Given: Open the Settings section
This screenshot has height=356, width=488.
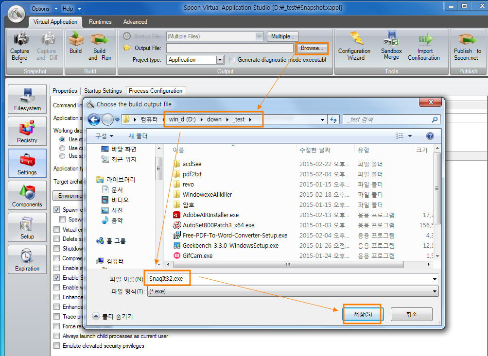Looking at the screenshot, I should coord(27,163).
